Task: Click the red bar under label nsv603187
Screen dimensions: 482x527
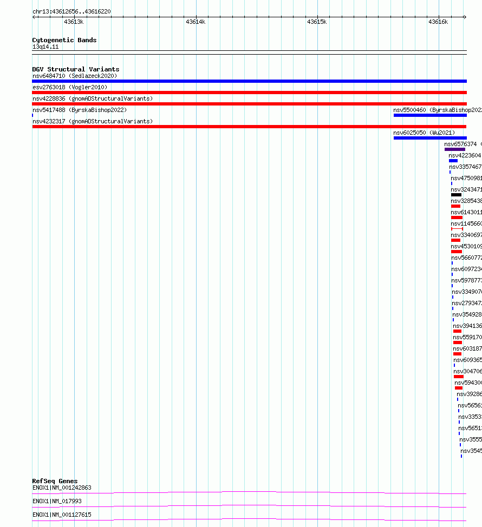Action: [x=458, y=354]
